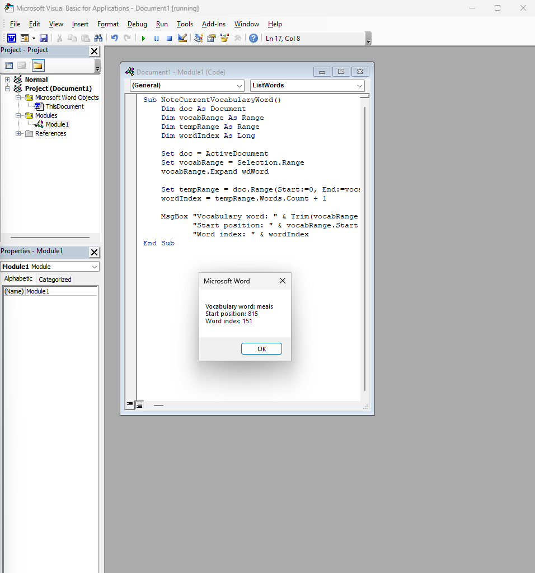
Task: Click the code window vertical scrollbar
Action: point(365,249)
